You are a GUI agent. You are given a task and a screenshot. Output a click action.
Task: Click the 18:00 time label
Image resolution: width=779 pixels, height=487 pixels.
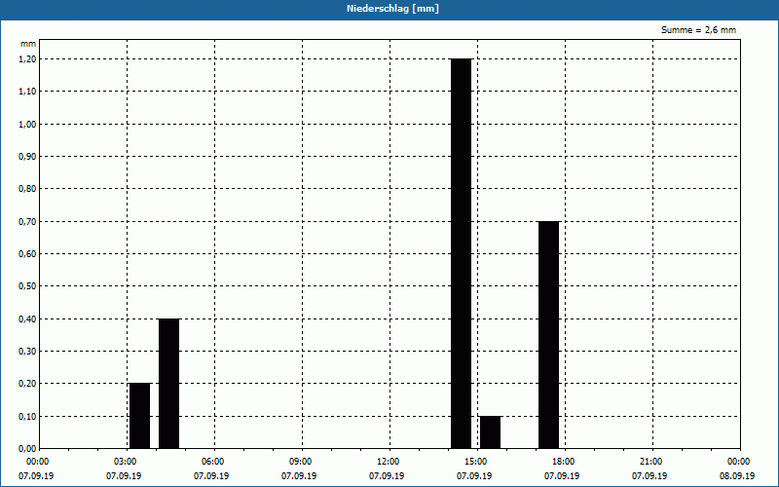coord(564,462)
